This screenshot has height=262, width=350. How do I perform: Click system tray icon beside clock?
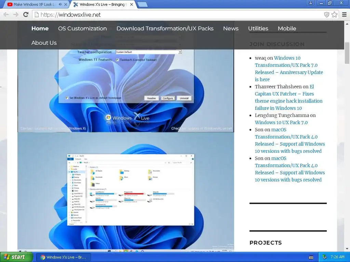(325, 257)
